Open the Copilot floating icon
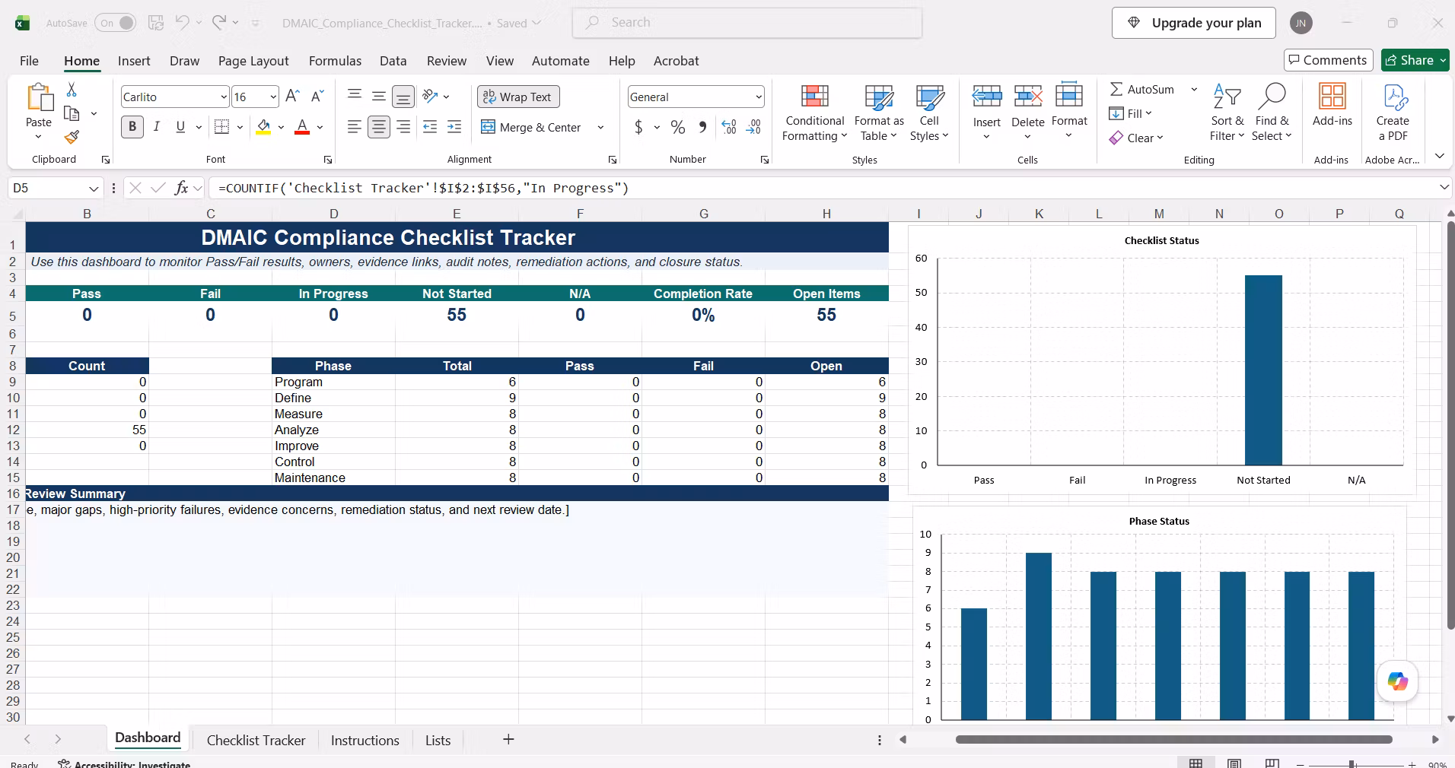 coord(1398,681)
